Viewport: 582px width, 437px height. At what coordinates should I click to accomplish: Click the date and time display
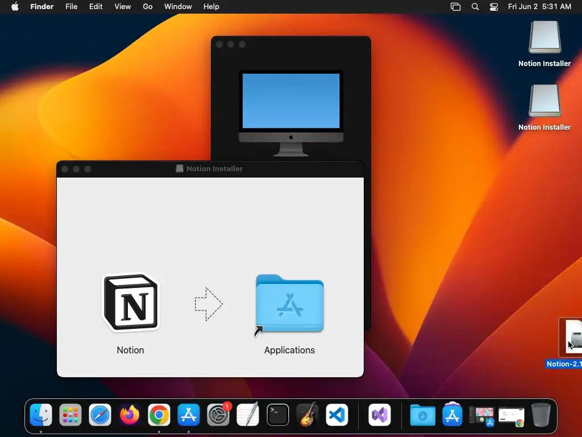point(539,7)
